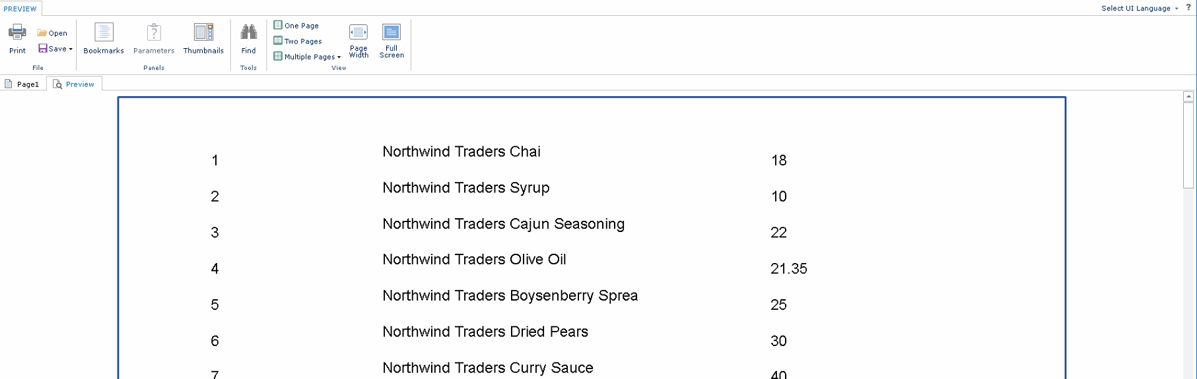Image resolution: width=1197 pixels, height=379 pixels.
Task: Click the Save disk icon
Action: coord(42,48)
